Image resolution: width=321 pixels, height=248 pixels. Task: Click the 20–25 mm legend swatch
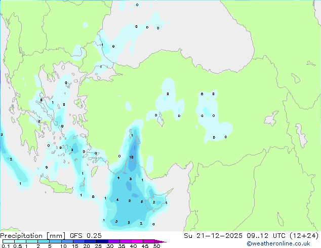tap(91, 241)
